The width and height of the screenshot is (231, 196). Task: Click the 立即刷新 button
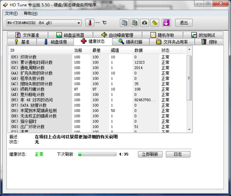click(x=150, y=154)
